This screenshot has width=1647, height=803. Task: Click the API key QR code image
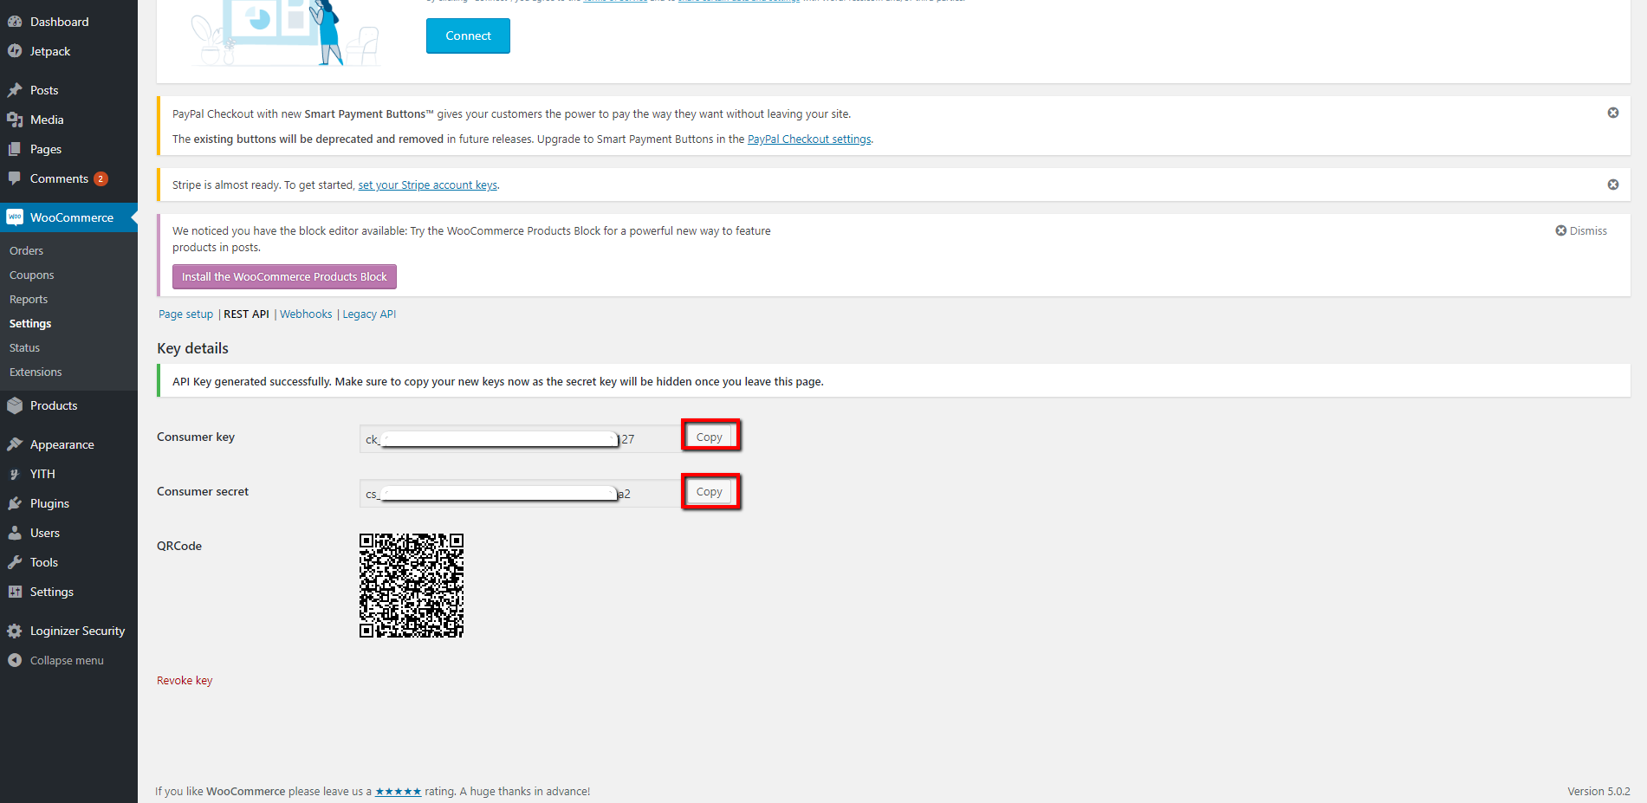click(412, 586)
